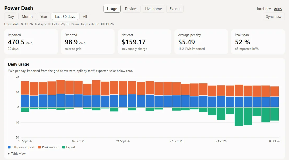The width and height of the screenshot is (289, 160).
Task: Click the '2 Oct 26' axis label
Action: point(221,141)
